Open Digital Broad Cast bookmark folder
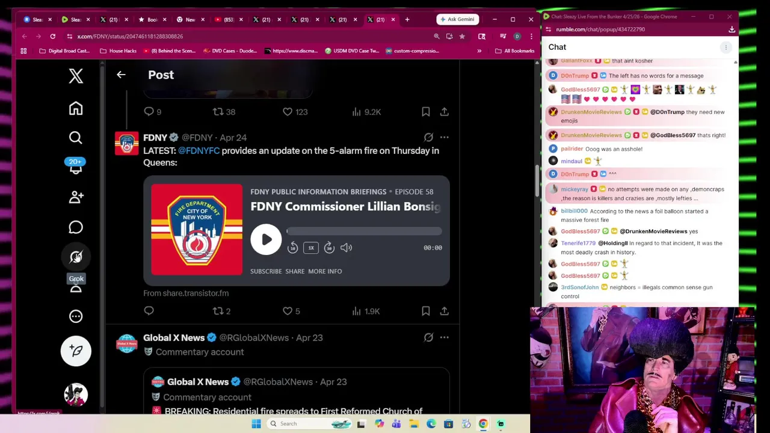 (64, 51)
